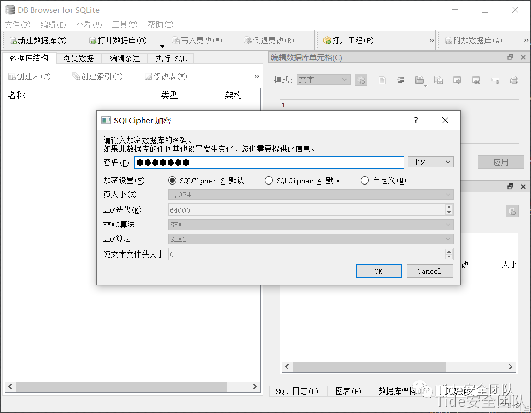
Task: Click Create Table (创建表) button
Action: point(29,77)
